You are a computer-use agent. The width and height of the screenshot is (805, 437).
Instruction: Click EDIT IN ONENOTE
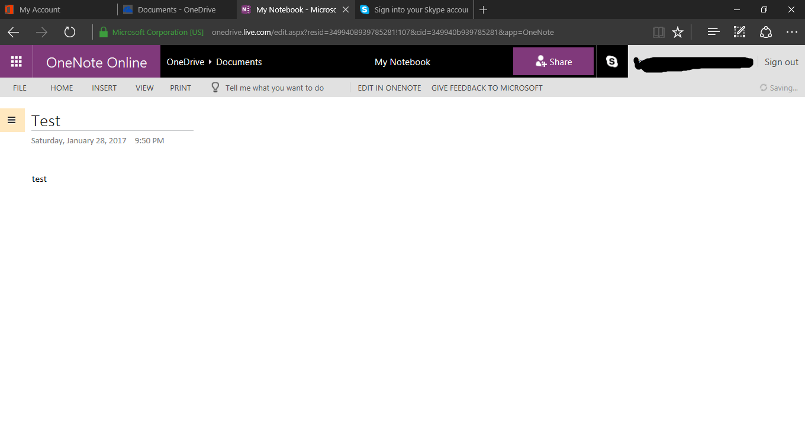tap(389, 88)
